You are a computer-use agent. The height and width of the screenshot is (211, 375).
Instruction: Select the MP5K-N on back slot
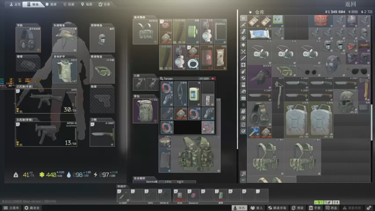click(x=46, y=134)
